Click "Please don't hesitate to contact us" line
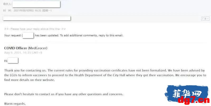The height and width of the screenshot is (106, 211). [x=64, y=94]
